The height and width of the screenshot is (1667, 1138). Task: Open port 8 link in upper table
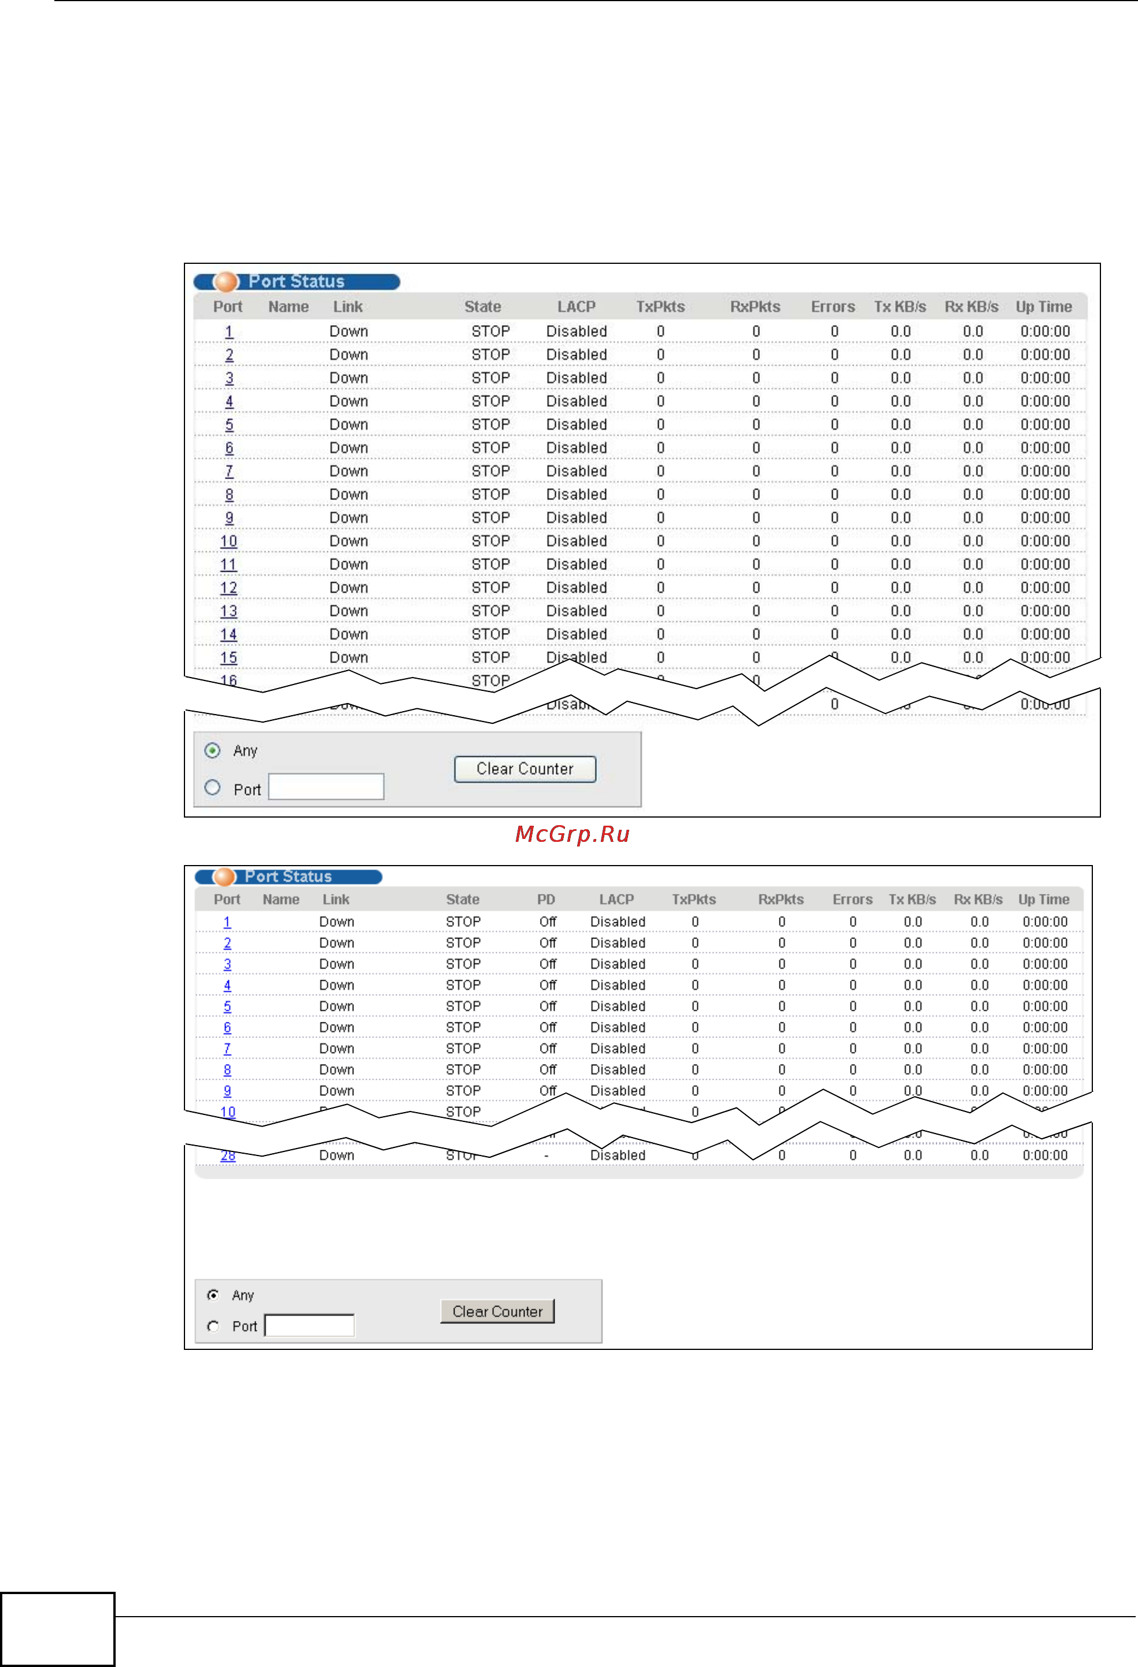coord(228,495)
